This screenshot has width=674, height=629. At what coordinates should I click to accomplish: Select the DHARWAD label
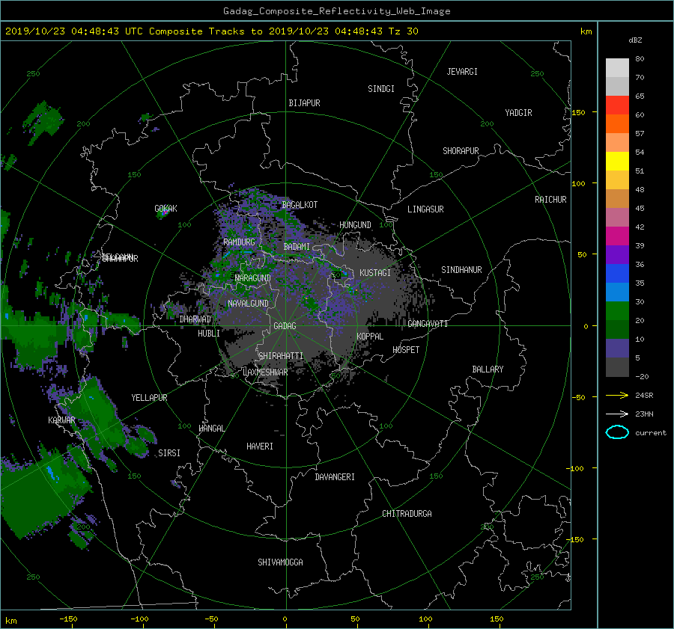click(x=195, y=319)
